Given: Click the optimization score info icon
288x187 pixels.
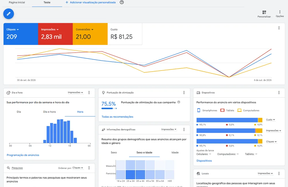Looking at the screenshot, I should click(x=179, y=102).
